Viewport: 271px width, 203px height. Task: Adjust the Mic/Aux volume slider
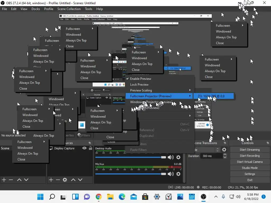tap(130, 174)
